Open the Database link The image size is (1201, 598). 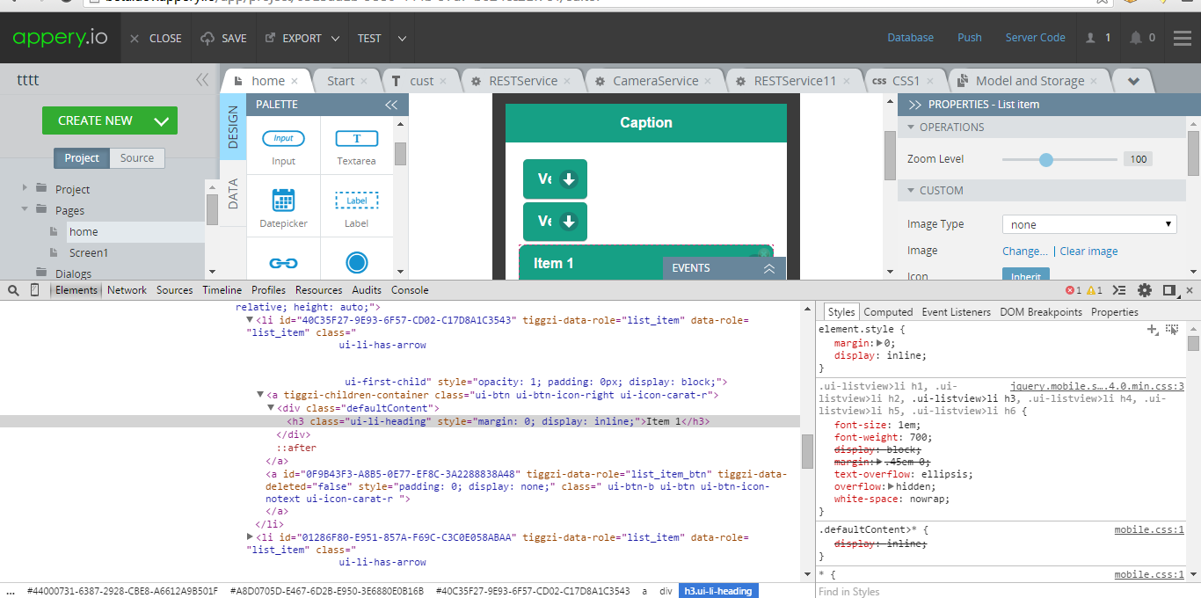910,38
